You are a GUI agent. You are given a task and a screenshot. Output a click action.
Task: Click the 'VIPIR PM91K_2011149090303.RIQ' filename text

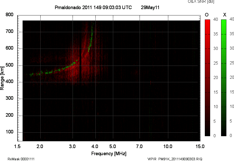coord(175,159)
